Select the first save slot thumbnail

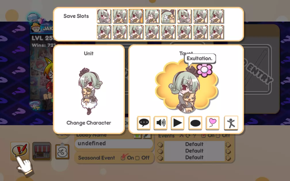[104, 16]
